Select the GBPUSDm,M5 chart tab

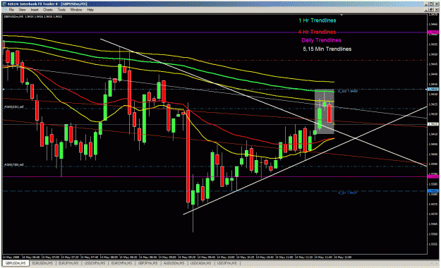click(x=16, y=263)
